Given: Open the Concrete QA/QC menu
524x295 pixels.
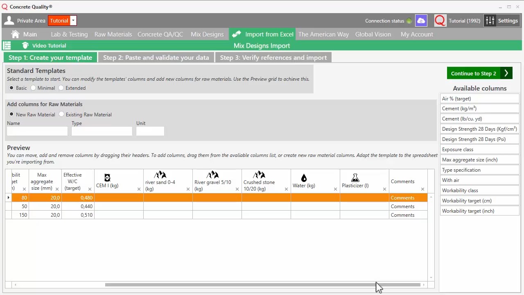Looking at the screenshot, I should point(160,34).
